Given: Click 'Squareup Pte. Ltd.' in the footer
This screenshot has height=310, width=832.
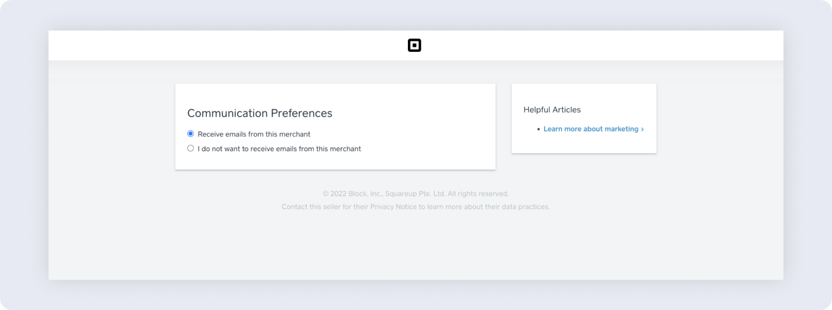Looking at the screenshot, I should click(x=415, y=194).
